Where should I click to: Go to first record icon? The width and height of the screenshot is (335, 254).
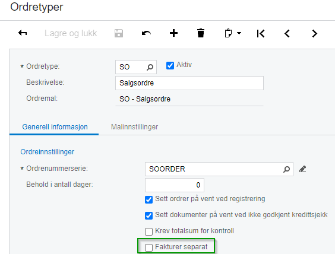261,33
